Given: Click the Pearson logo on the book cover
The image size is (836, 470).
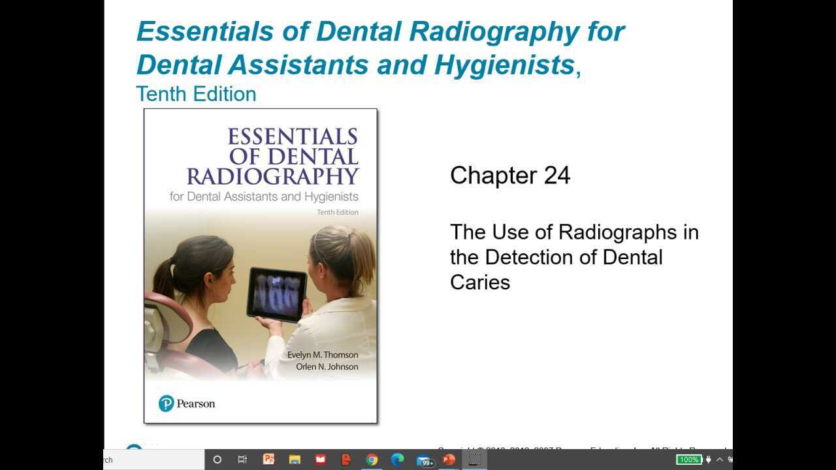Looking at the screenshot, I should 187,403.
